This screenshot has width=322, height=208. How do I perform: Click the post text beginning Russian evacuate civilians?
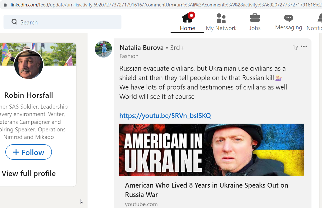[203, 83]
